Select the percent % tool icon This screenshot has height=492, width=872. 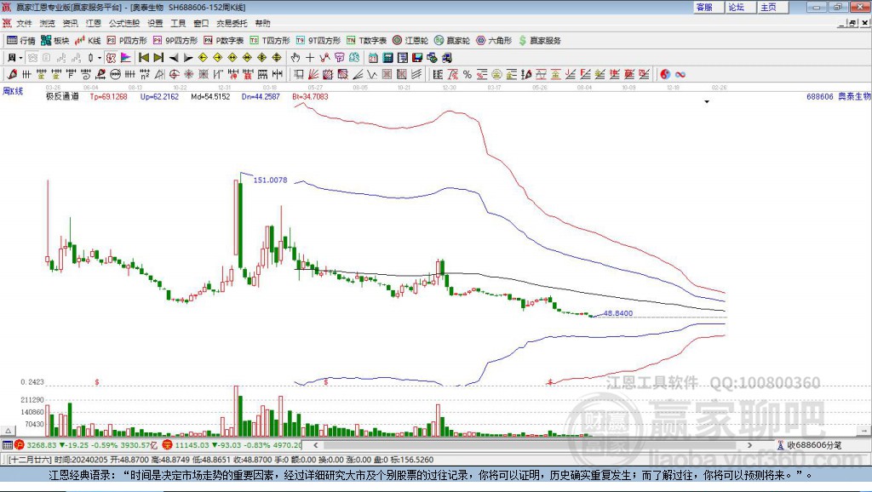pyautogui.click(x=468, y=74)
